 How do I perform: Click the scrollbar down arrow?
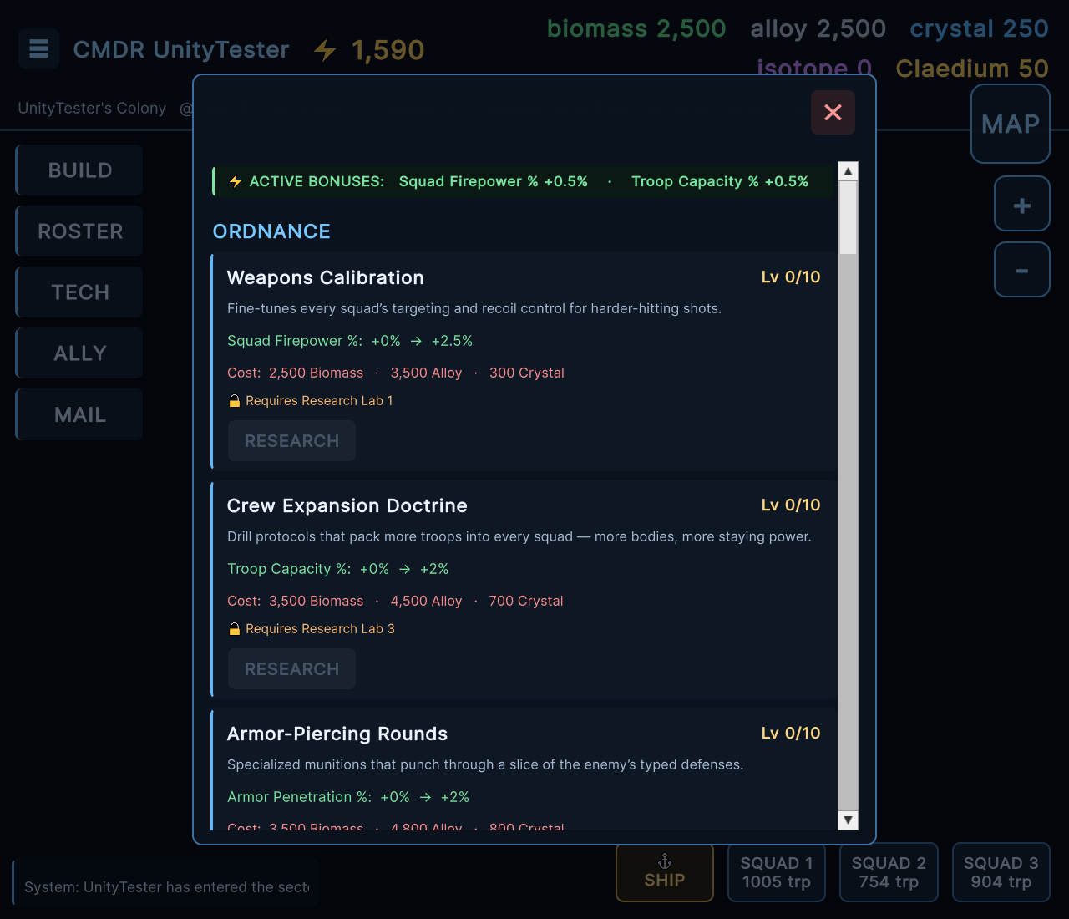848,820
